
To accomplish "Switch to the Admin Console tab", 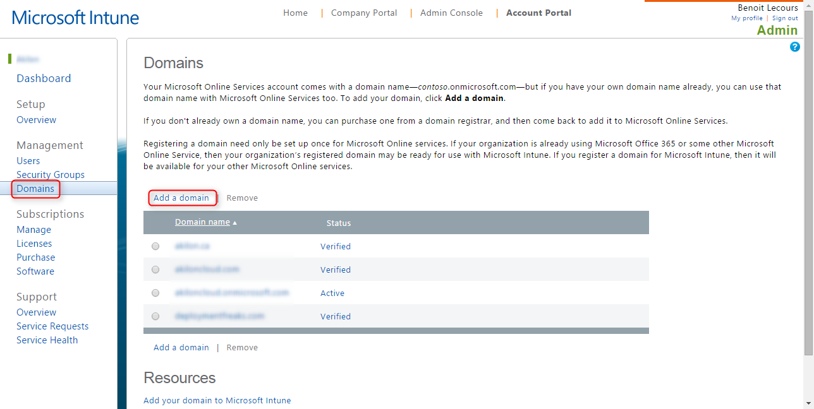I will click(x=451, y=13).
